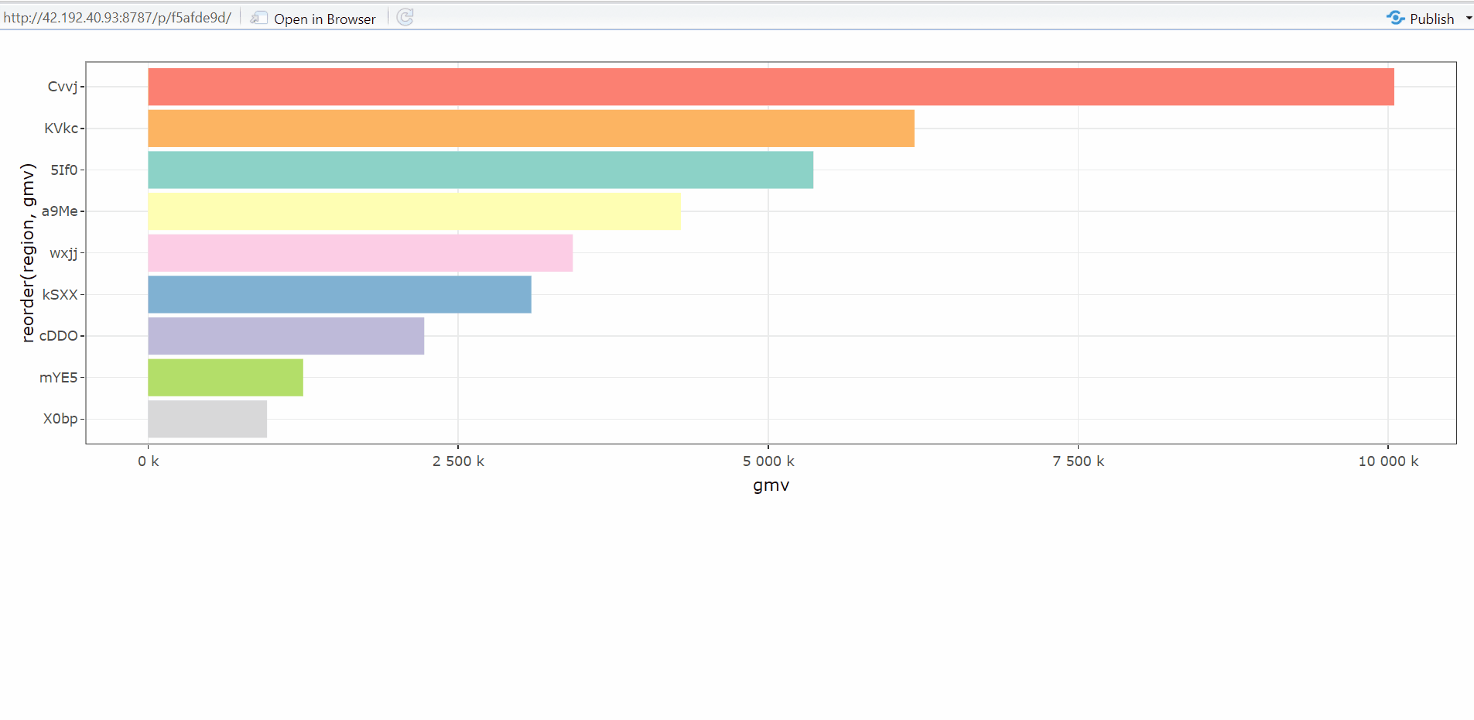The image size is (1474, 720).
Task: Click the reorder(region, gmv) axis title
Action: (x=28, y=252)
